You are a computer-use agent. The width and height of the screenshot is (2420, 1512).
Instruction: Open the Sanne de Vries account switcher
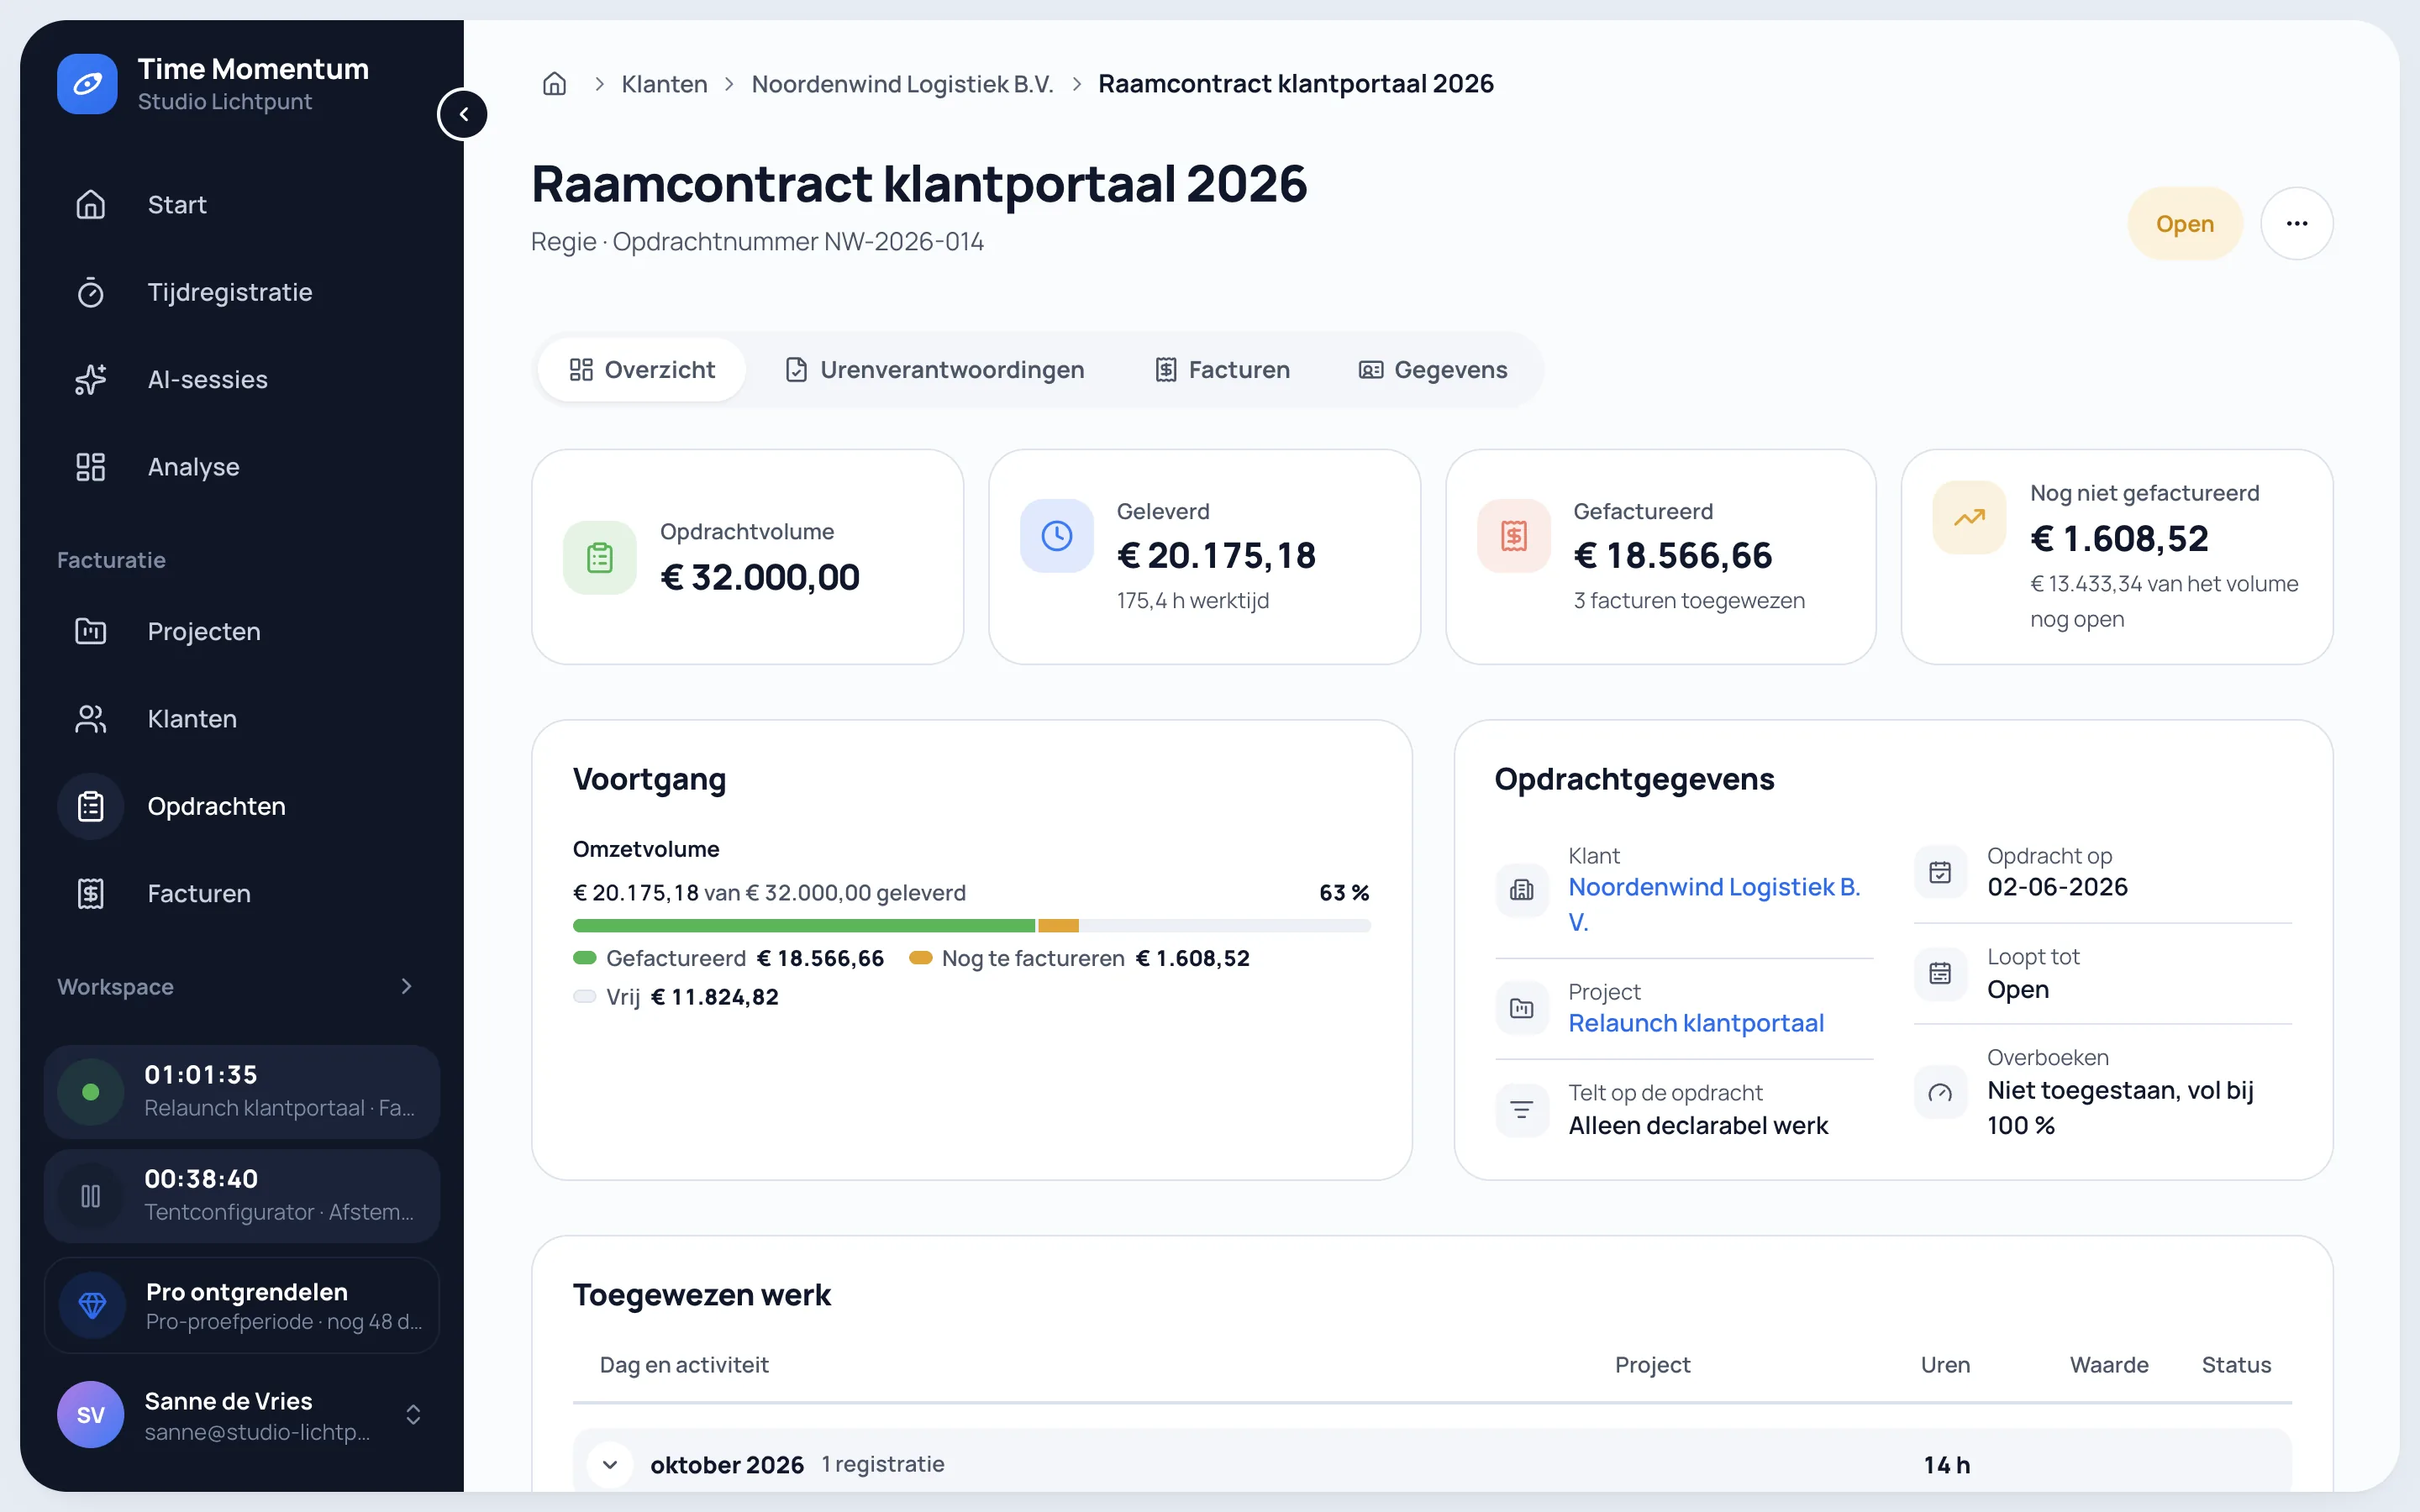tap(242, 1414)
